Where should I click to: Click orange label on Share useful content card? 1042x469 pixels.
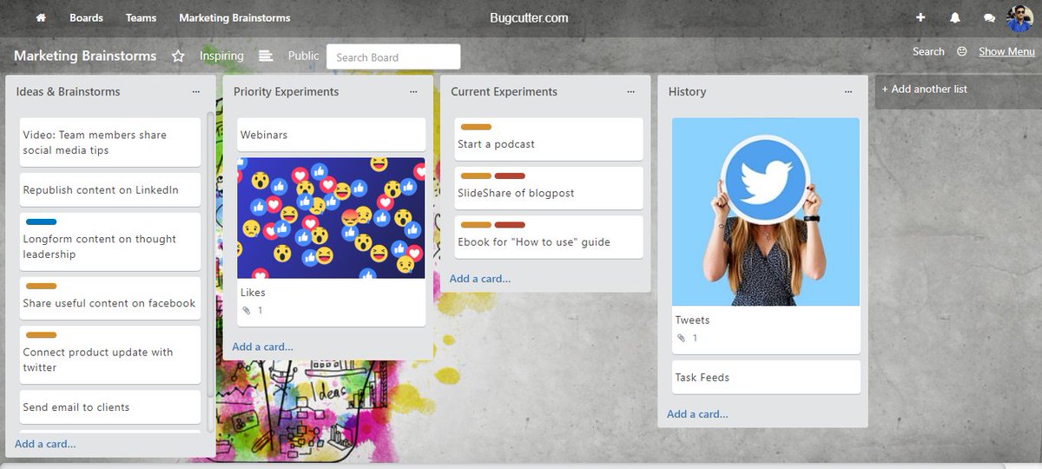point(42,287)
